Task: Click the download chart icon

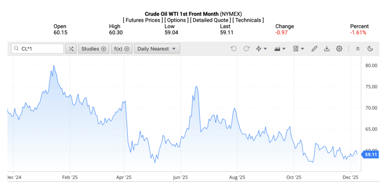Action: coord(327,49)
